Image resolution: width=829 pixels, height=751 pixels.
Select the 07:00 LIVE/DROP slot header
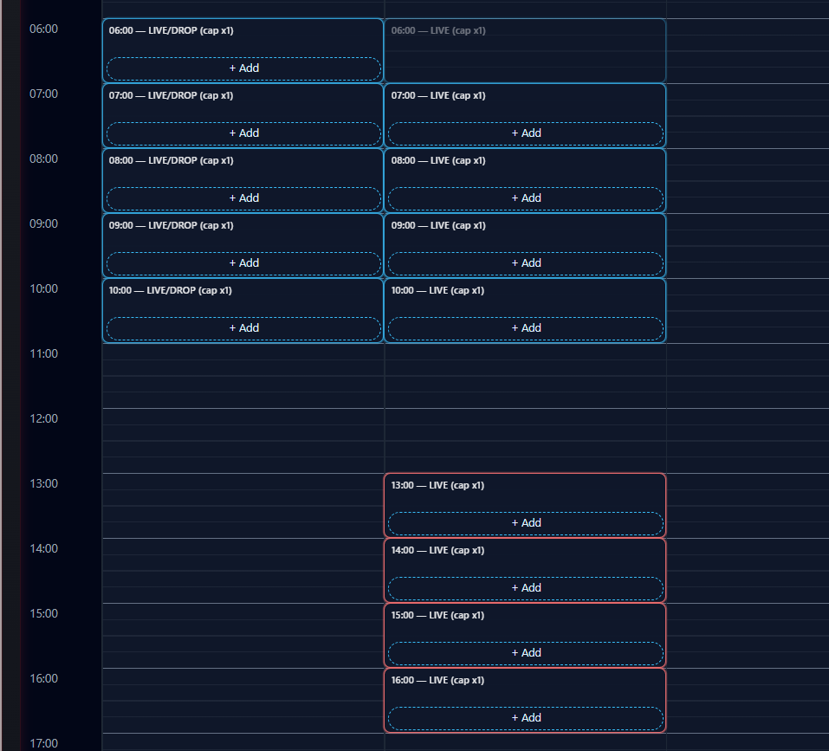[x=172, y=95]
